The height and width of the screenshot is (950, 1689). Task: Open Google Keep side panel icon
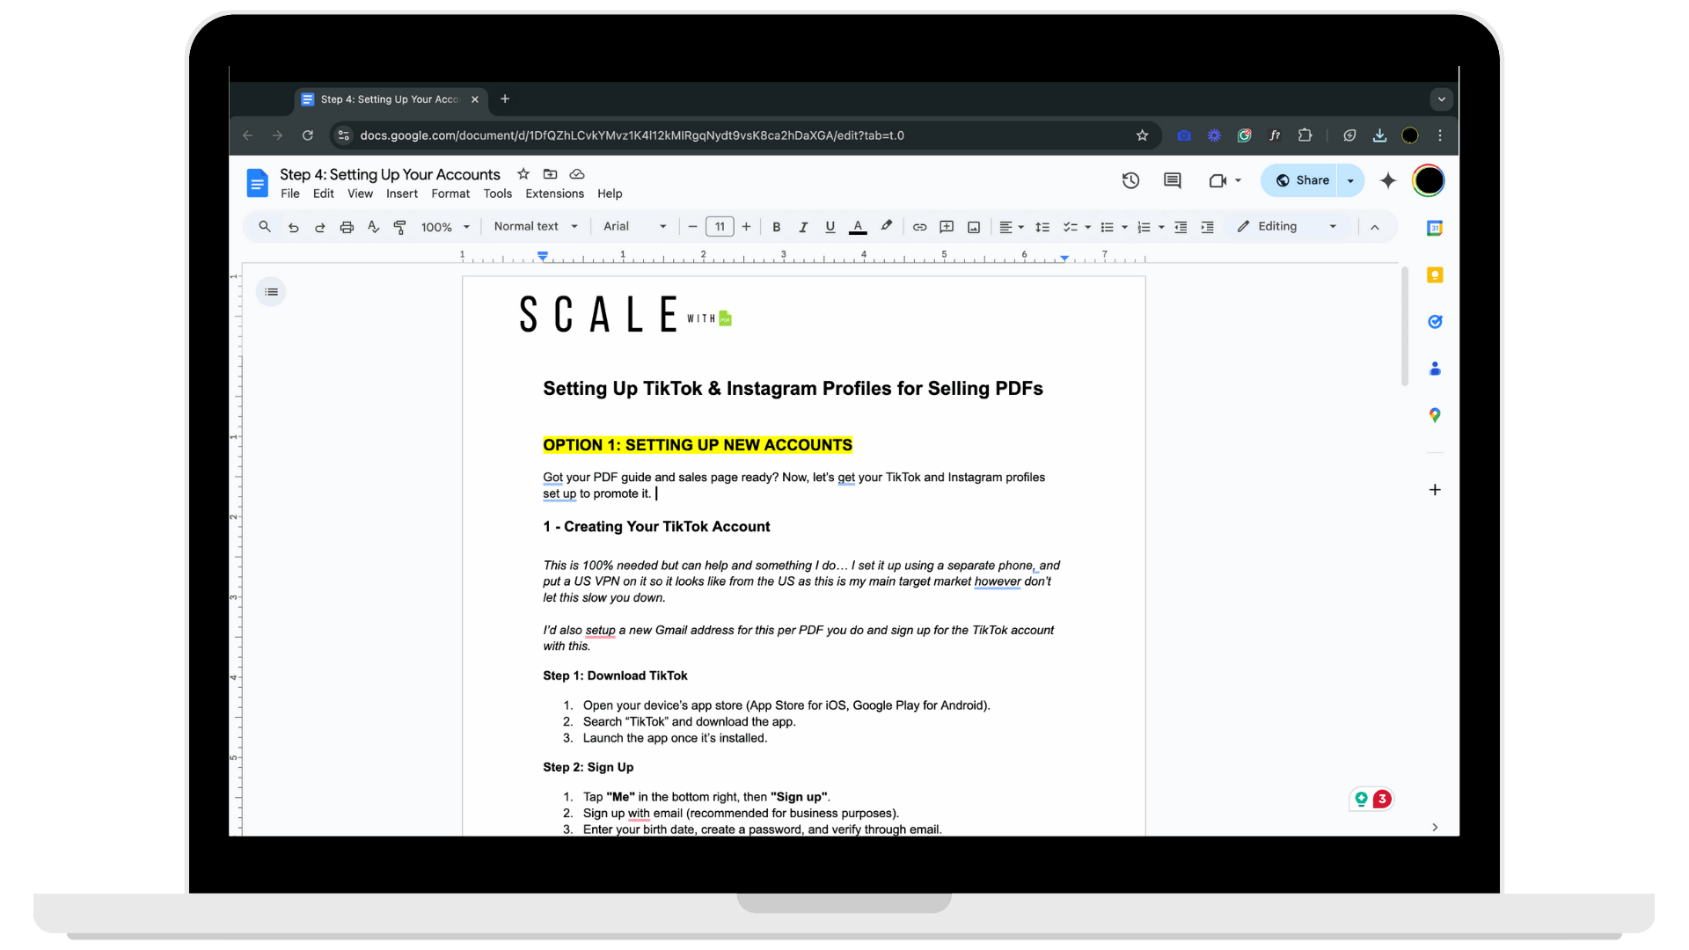pyautogui.click(x=1435, y=275)
